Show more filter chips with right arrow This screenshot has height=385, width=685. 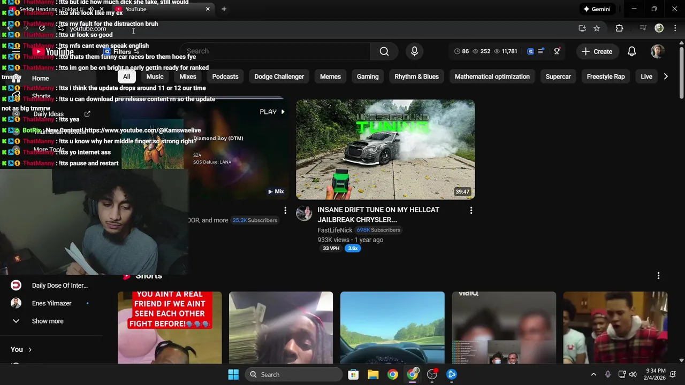pos(666,76)
